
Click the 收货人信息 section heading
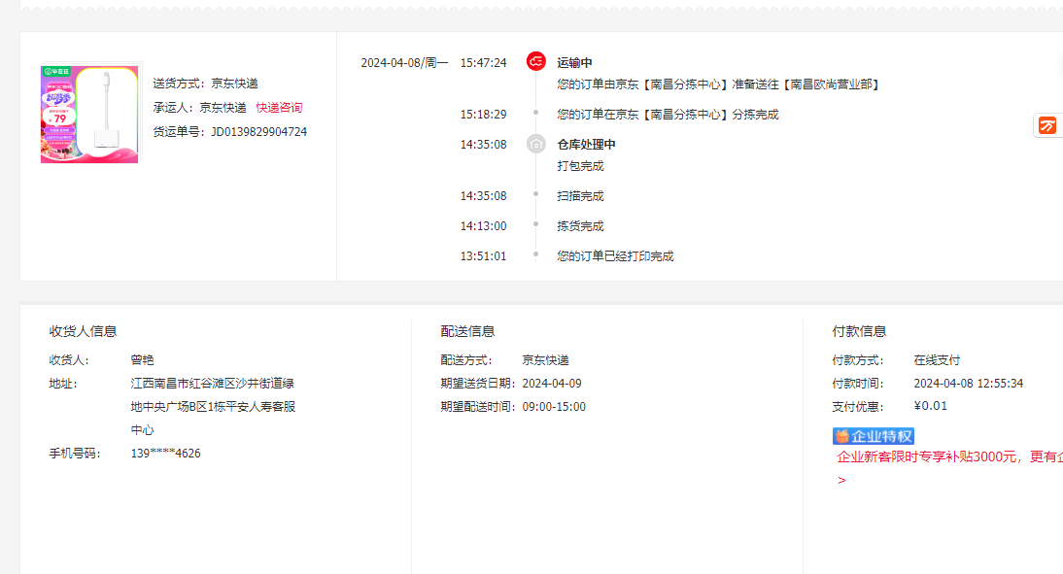coord(84,331)
